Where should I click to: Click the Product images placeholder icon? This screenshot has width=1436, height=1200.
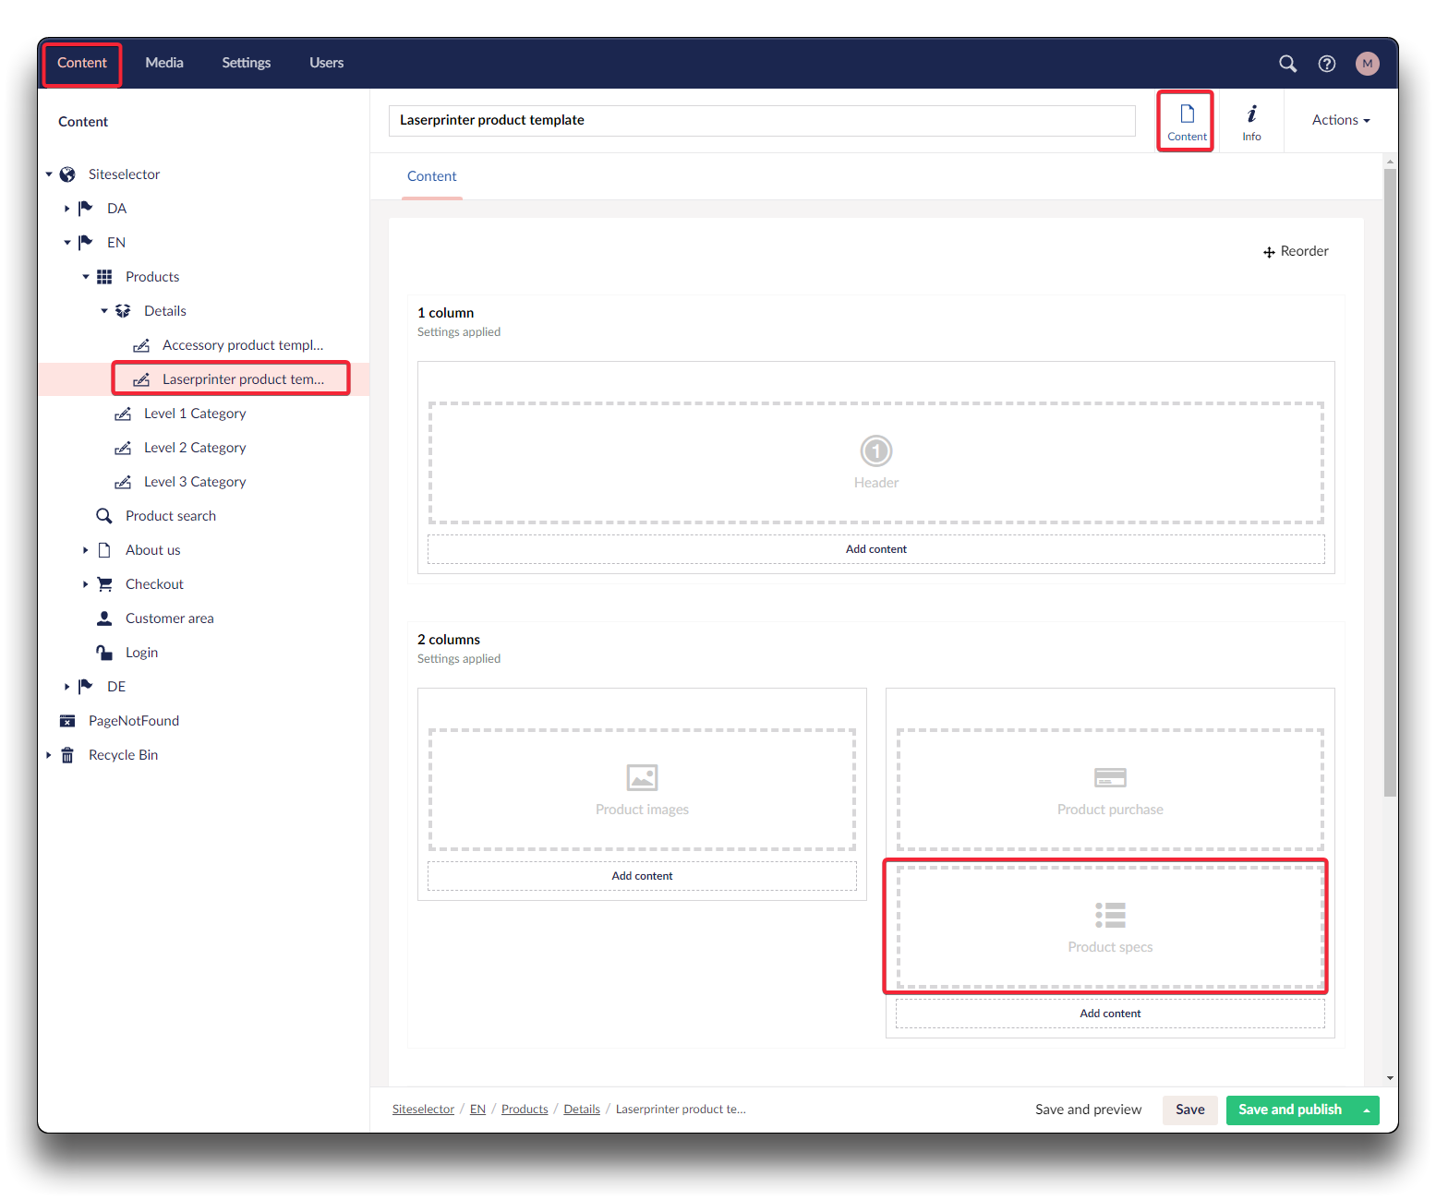(642, 777)
